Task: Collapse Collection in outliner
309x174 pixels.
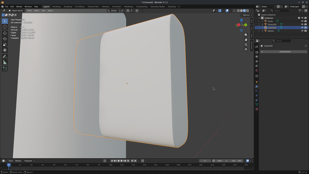Action: click(259, 18)
